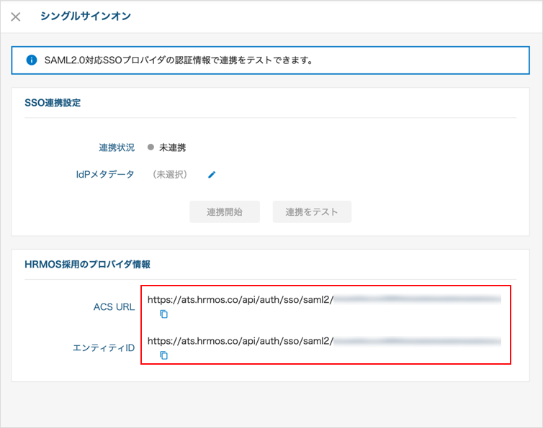
Task: Click the (未選択) metadata value
Action: [x=170, y=174]
